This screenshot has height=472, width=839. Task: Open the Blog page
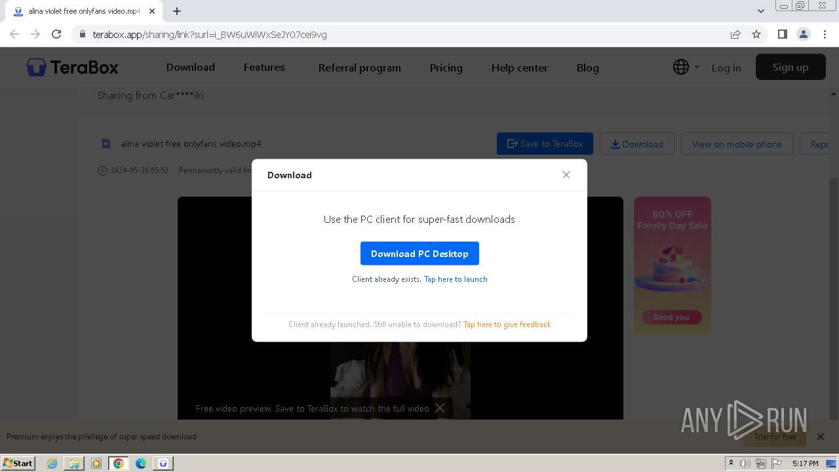pos(587,68)
